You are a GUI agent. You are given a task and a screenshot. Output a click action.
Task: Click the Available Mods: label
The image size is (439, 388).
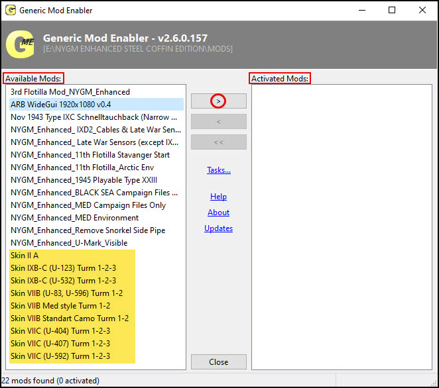tap(33, 79)
